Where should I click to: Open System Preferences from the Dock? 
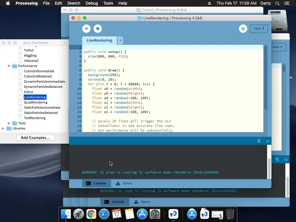pos(155,214)
